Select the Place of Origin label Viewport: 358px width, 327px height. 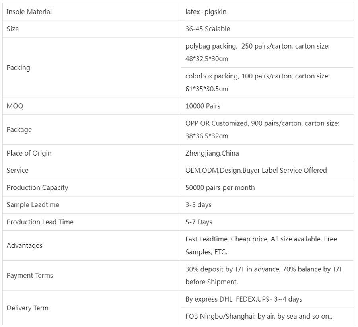(x=29, y=153)
